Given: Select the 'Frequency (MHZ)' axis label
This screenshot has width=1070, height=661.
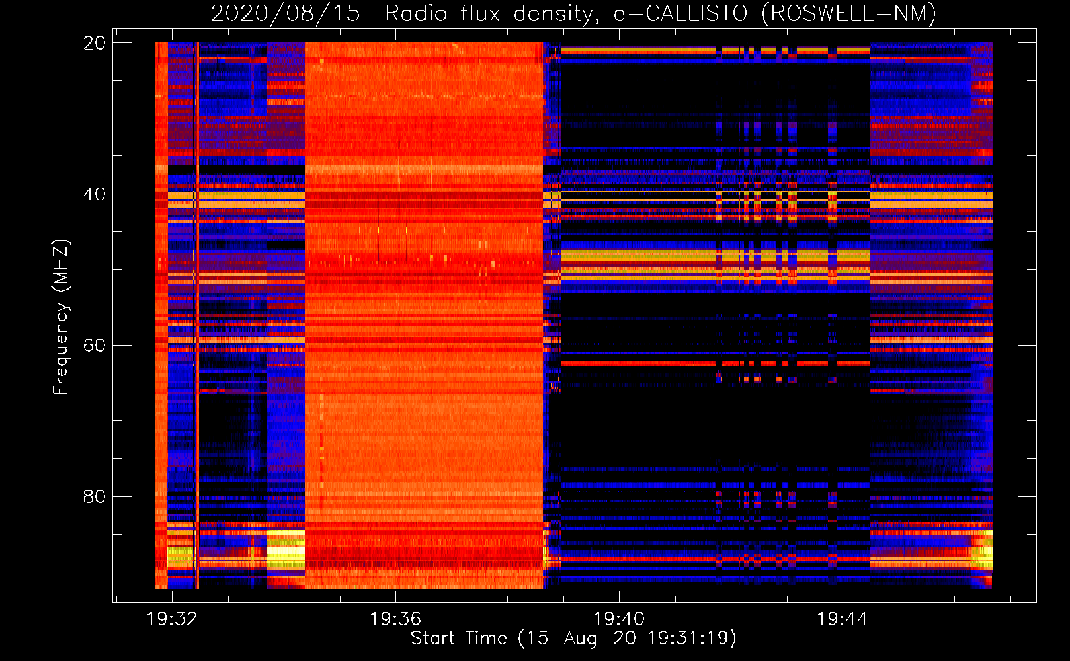Looking at the screenshot, I should point(61,317).
